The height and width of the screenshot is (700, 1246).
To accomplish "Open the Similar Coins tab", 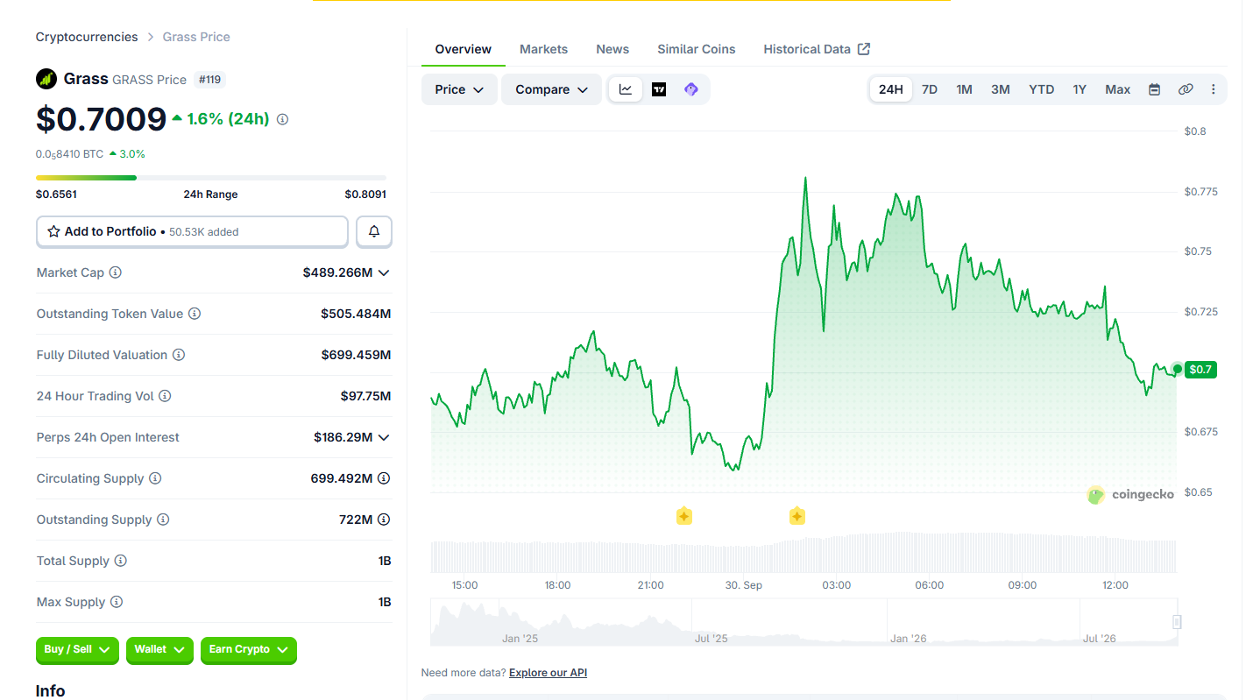I will (x=697, y=49).
